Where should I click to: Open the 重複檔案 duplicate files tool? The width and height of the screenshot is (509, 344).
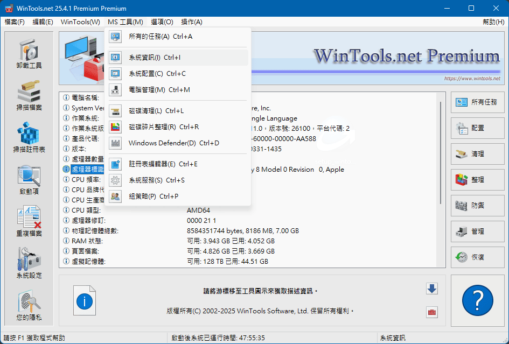(x=29, y=222)
